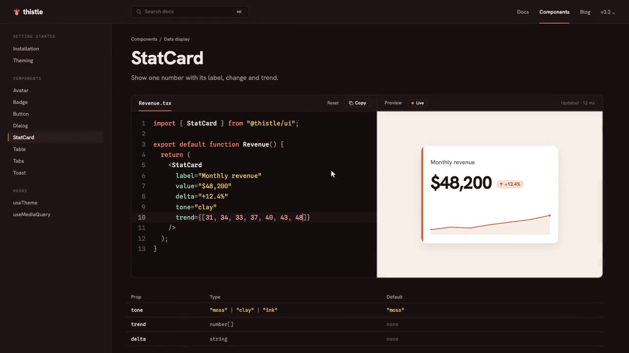Click the 'Updated · 12 ms' status text
Viewport: 629px width, 353px height.
[578, 103]
